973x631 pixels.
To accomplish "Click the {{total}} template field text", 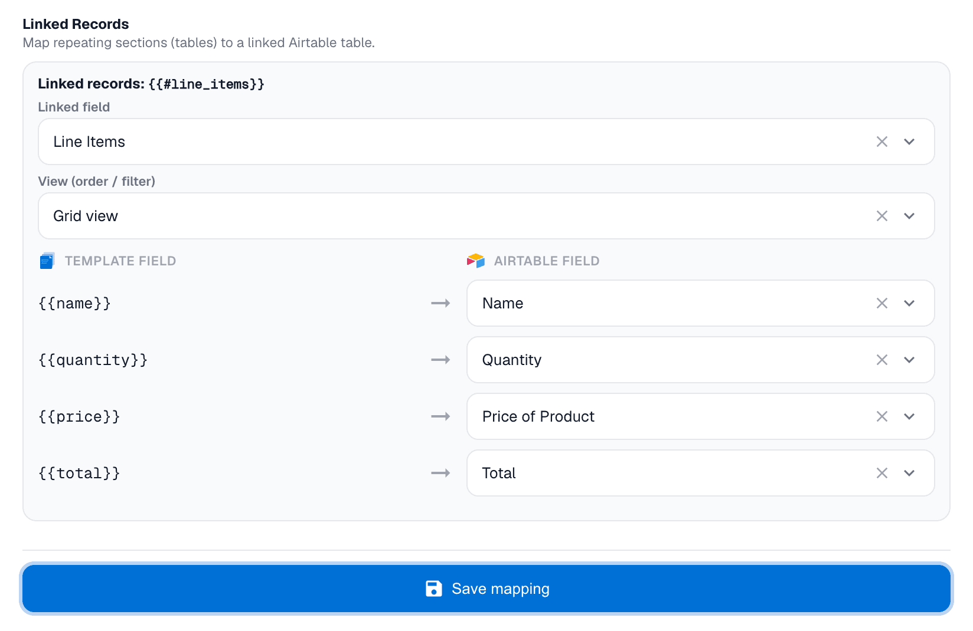I will click(x=80, y=473).
